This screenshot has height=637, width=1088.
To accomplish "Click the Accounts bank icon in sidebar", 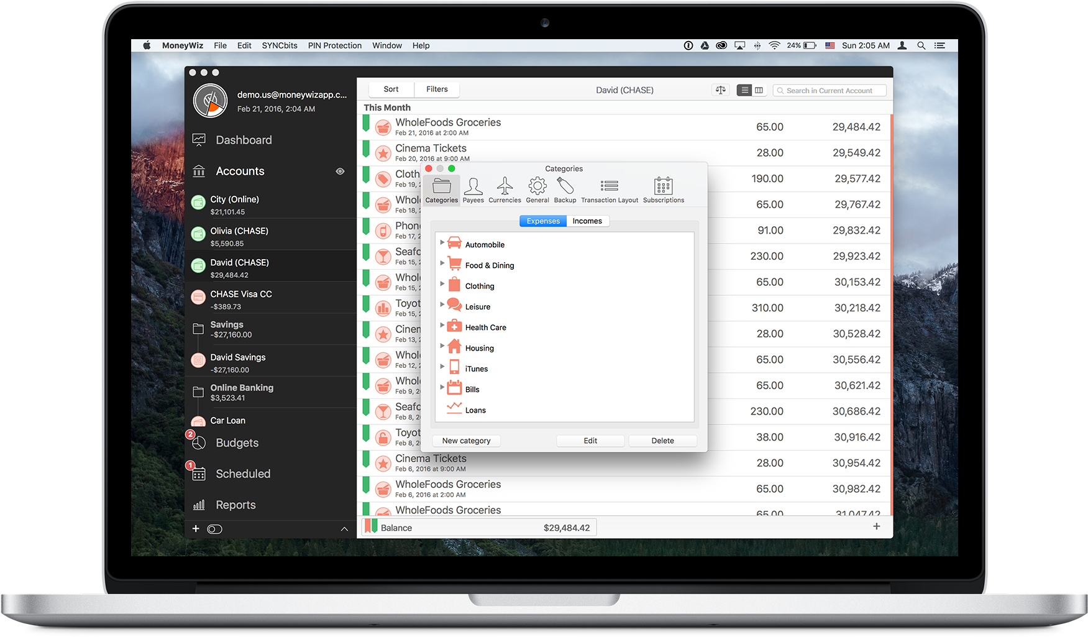I will click(x=199, y=171).
